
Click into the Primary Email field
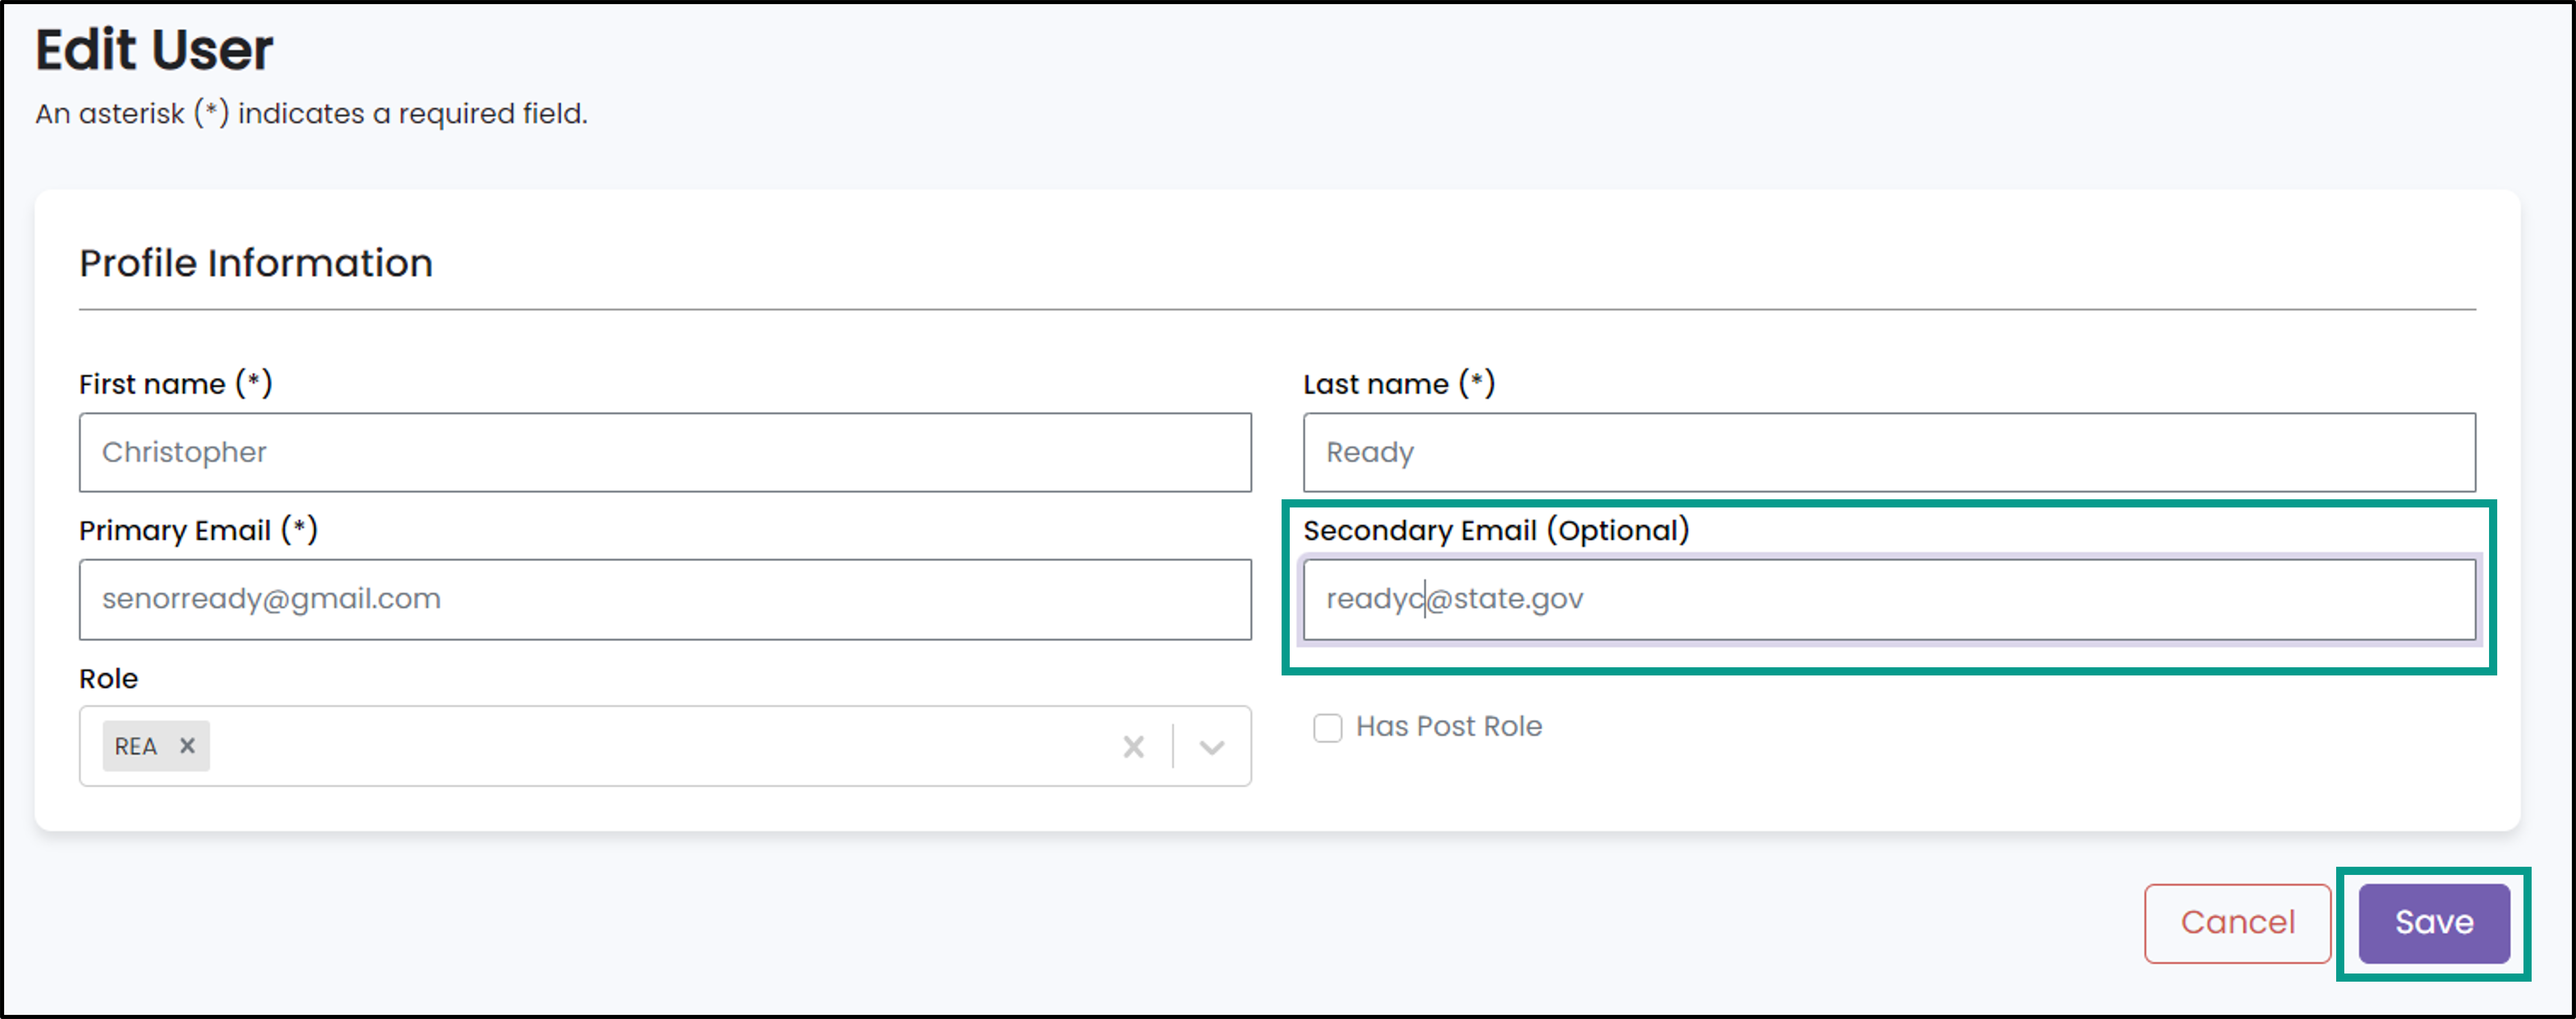pos(665,600)
